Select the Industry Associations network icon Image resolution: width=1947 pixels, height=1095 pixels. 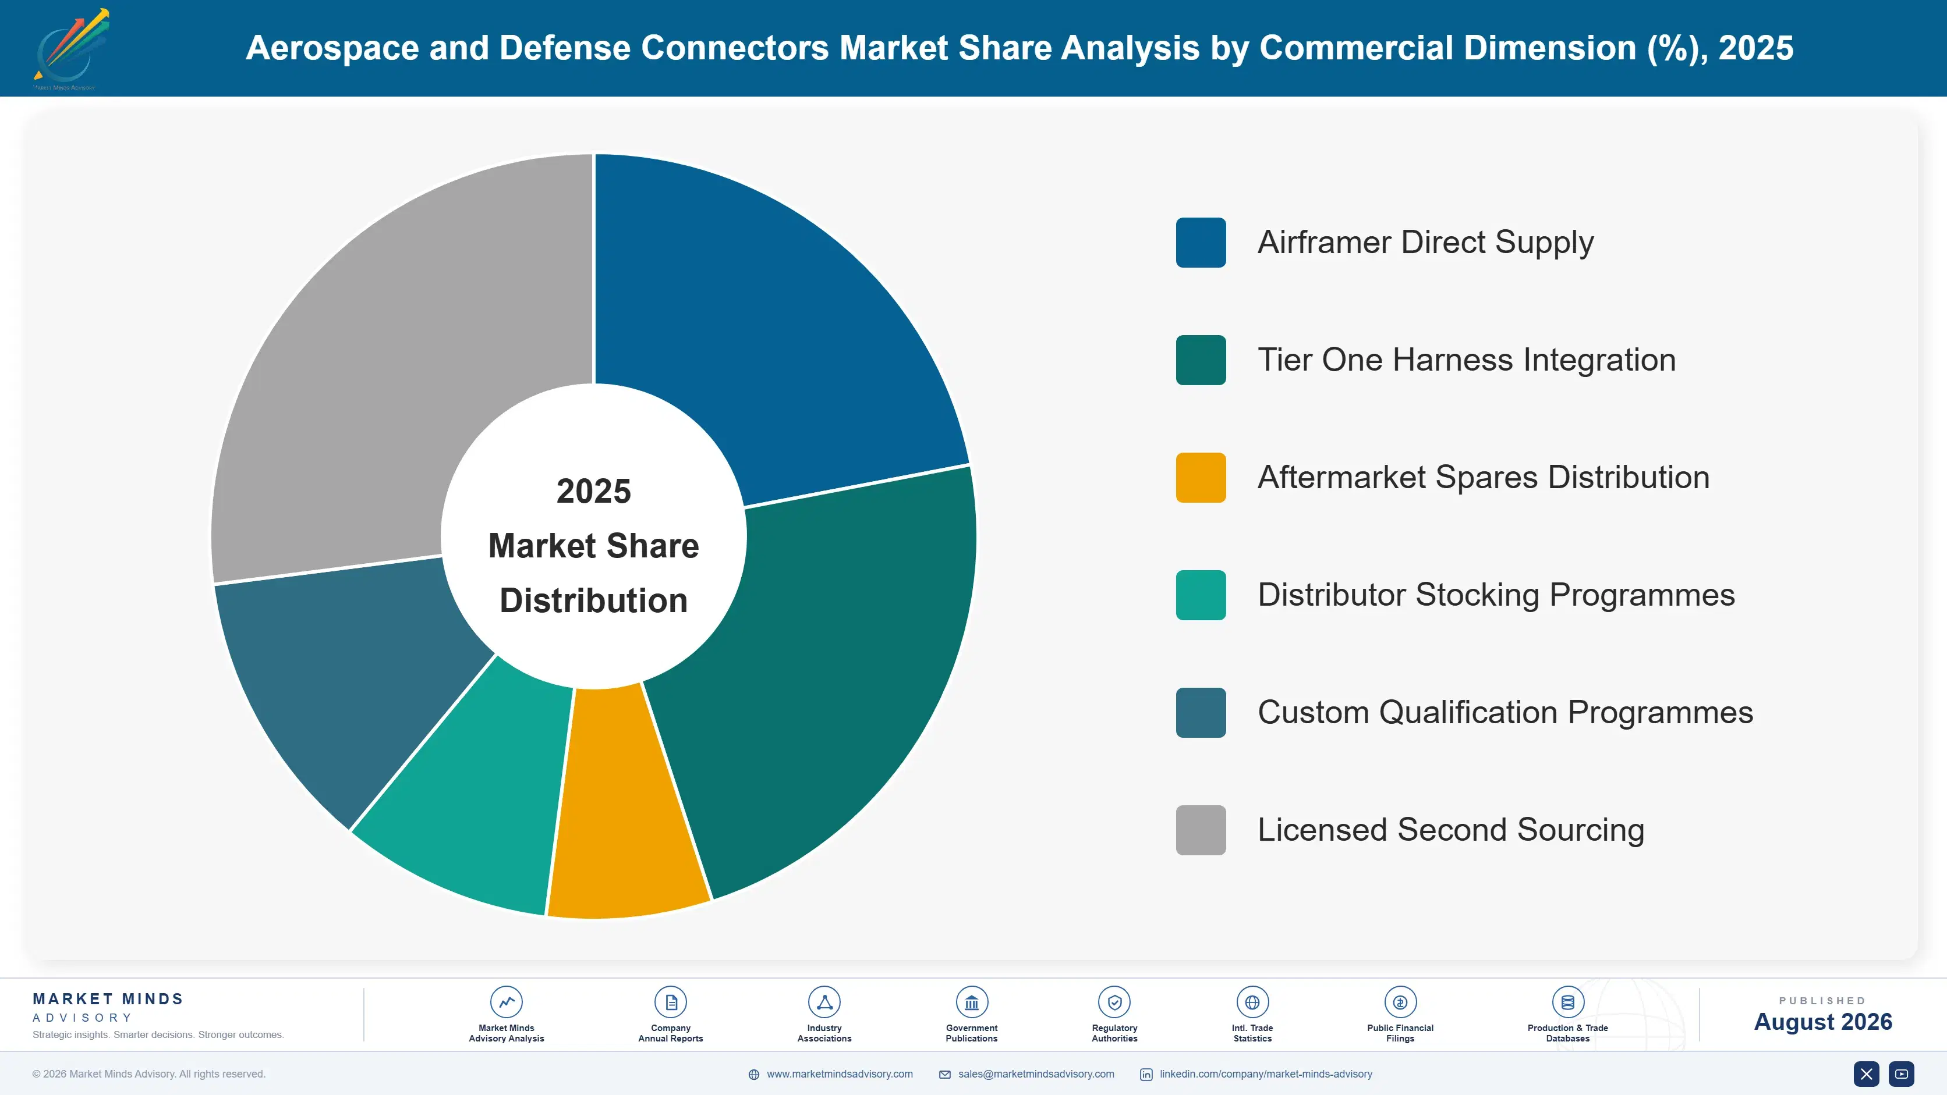pyautogui.click(x=824, y=1002)
